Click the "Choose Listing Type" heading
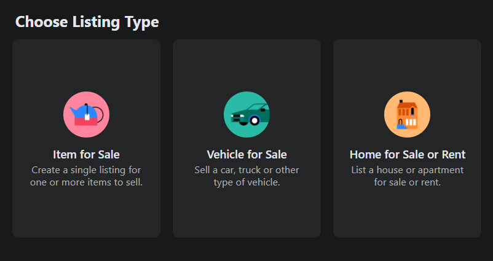Viewport: 493px width, 261px height. (x=87, y=22)
